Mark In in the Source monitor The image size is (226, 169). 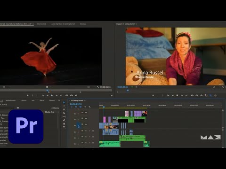point(32,95)
